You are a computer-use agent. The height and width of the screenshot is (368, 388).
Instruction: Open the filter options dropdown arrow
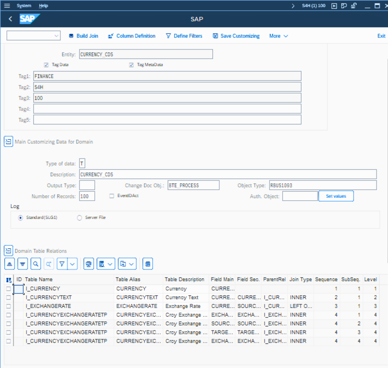pos(72,264)
